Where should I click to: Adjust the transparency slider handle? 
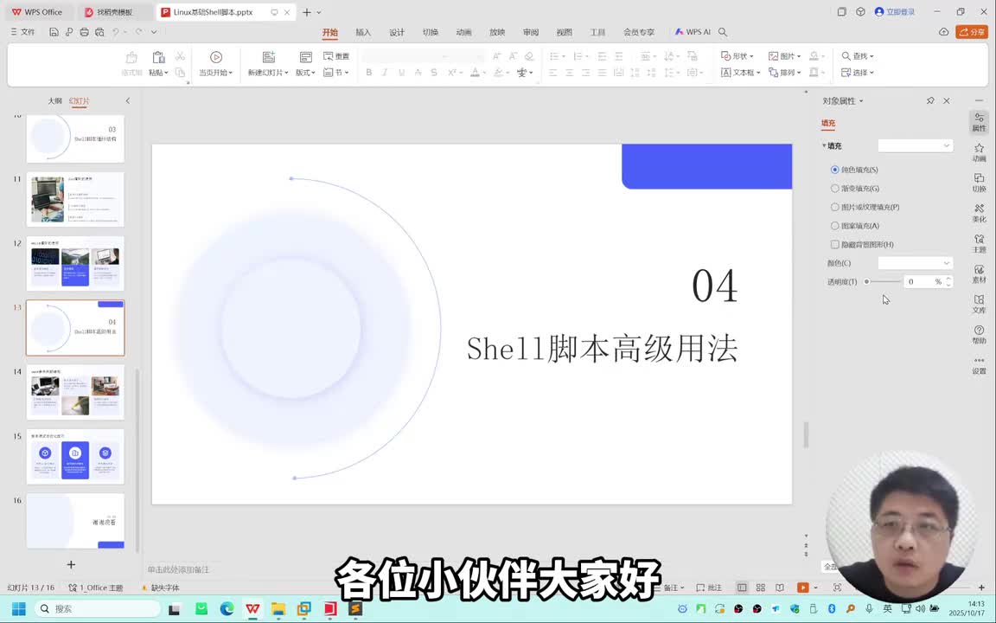pyautogui.click(x=867, y=281)
